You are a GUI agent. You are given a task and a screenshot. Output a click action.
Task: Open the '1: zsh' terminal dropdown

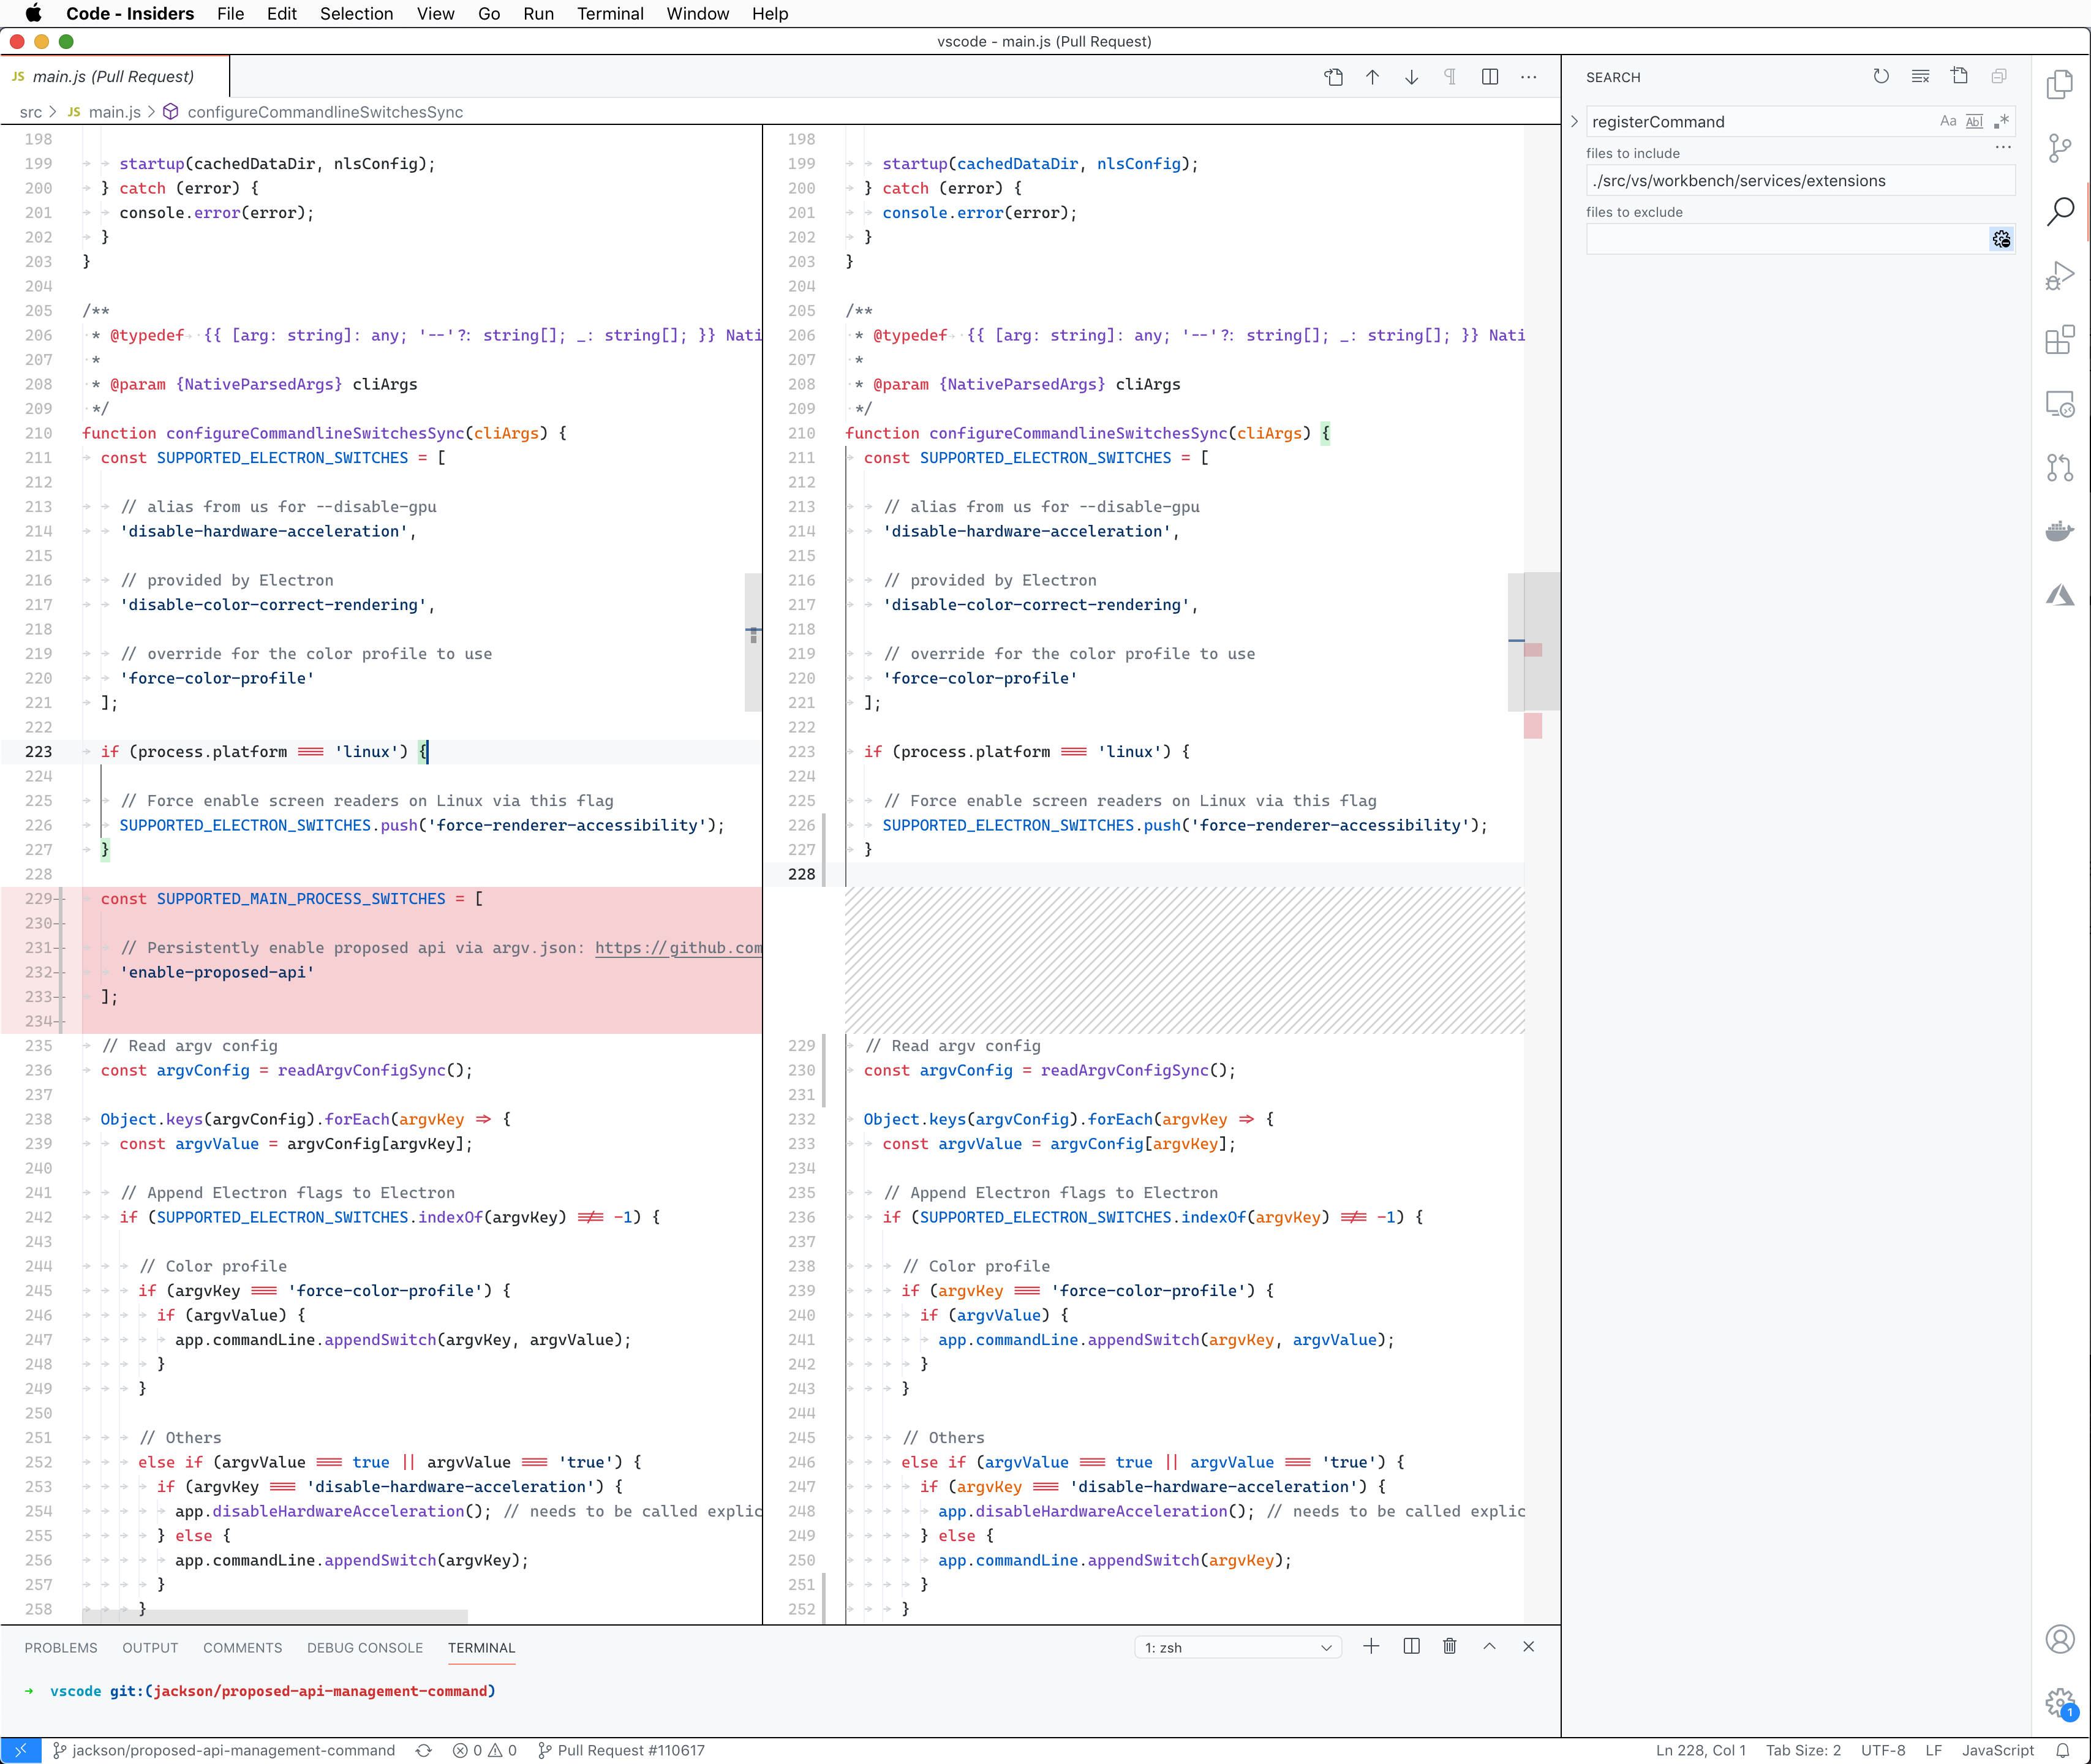point(1238,1647)
